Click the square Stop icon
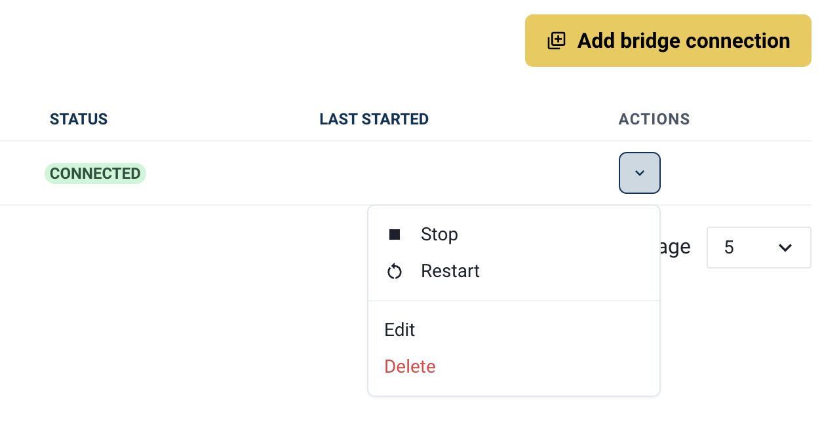This screenshot has height=448, width=822. click(395, 234)
